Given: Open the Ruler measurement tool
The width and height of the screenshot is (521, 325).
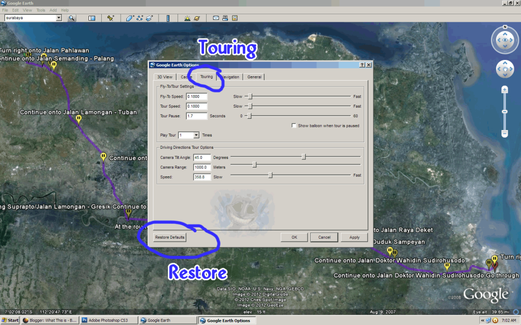Looking at the screenshot, I should coord(168,18).
